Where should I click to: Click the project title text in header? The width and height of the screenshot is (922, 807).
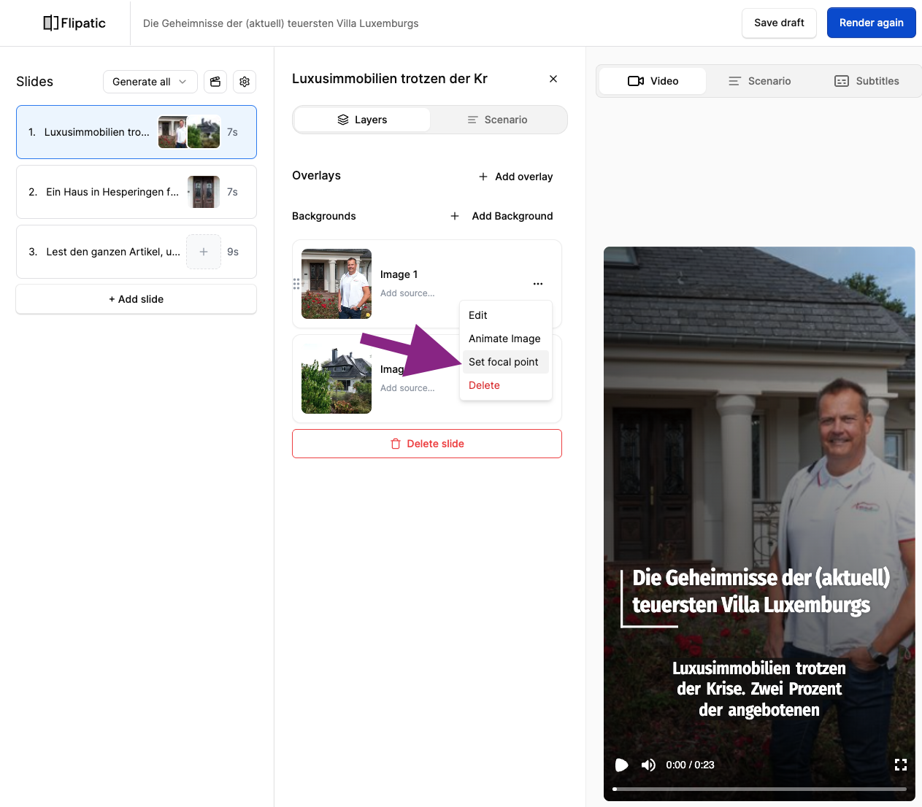pos(281,23)
